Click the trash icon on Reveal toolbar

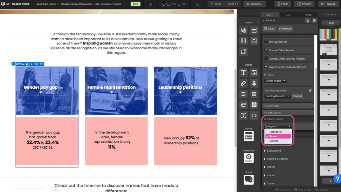click(42, 64)
